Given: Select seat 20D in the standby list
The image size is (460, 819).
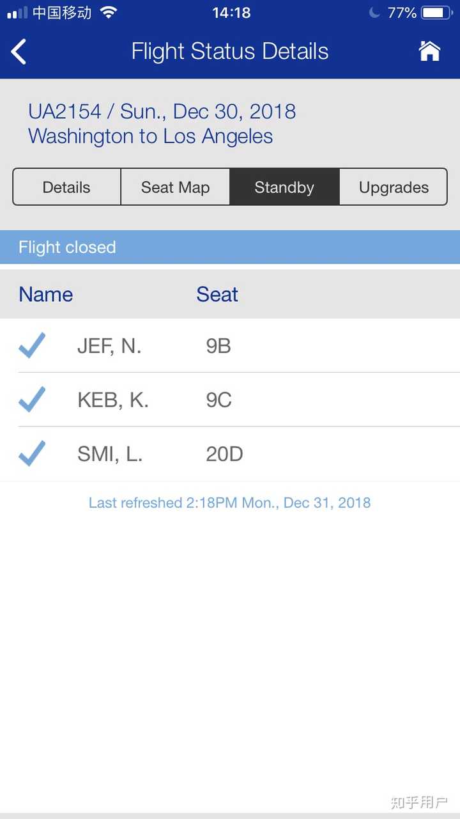Looking at the screenshot, I should click(224, 454).
